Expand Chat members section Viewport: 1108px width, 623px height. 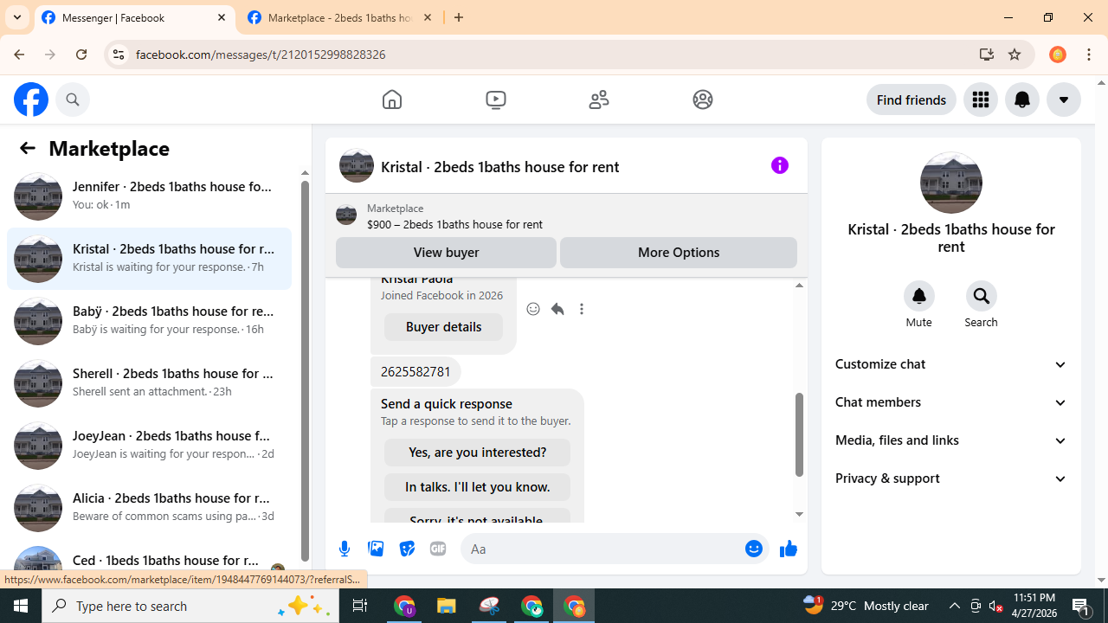951,402
